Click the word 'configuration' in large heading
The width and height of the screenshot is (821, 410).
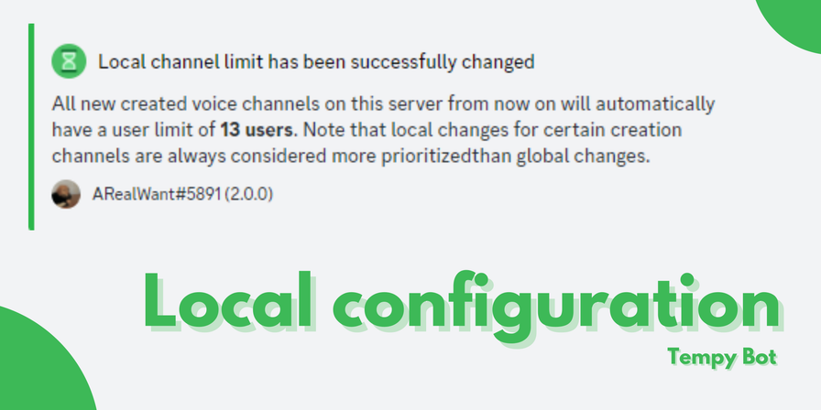(x=556, y=306)
